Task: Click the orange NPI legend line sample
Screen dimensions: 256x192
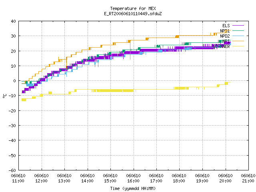Action: click(238, 41)
